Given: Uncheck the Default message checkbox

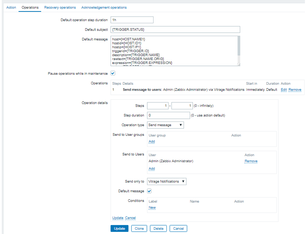Looking at the screenshot, I should point(149,191).
